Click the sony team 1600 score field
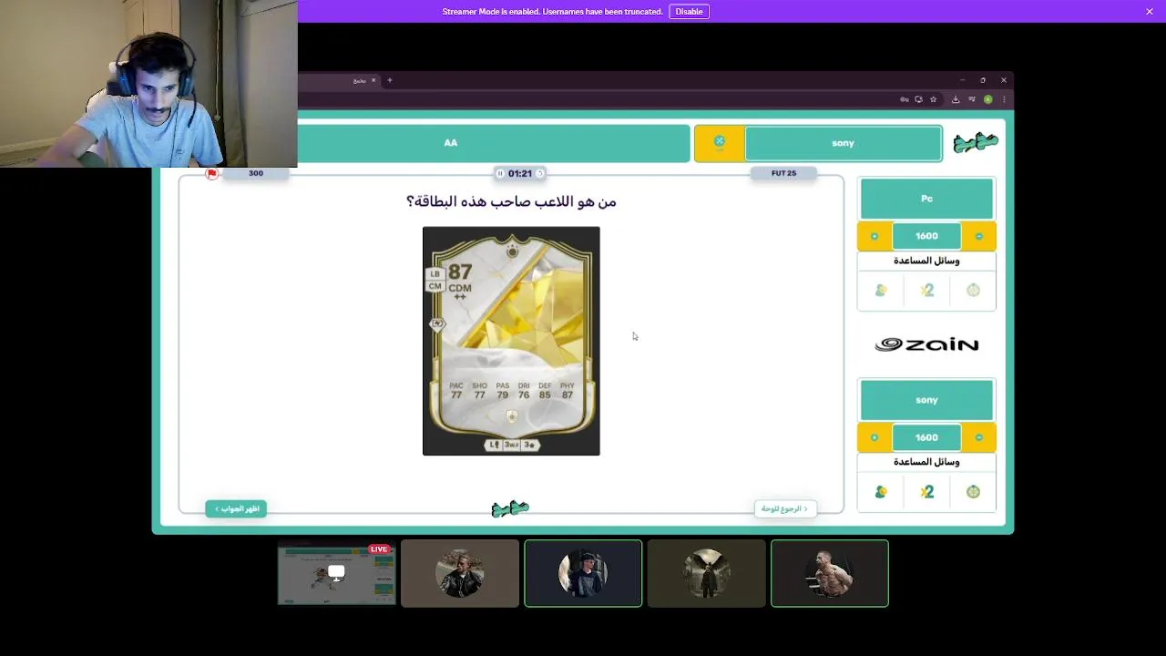Viewport: 1166px width, 656px height. click(926, 437)
